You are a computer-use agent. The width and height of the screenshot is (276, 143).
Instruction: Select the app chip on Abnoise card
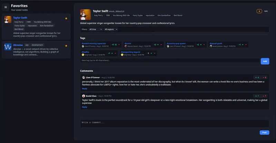coord(27,45)
